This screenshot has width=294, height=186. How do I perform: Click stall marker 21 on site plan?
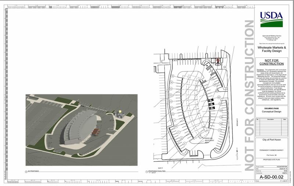coord(220,104)
